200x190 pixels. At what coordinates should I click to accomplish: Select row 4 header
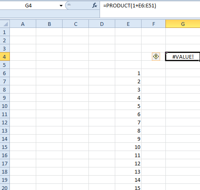coord(5,57)
